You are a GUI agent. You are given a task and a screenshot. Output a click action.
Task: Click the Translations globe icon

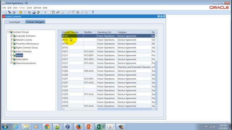tap(78, 12)
